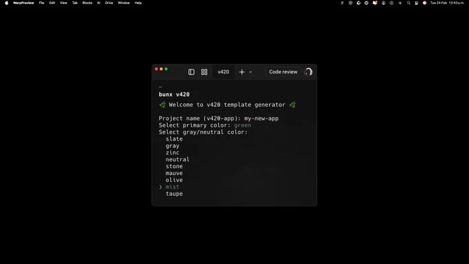Open the Tab menu

pyautogui.click(x=74, y=3)
